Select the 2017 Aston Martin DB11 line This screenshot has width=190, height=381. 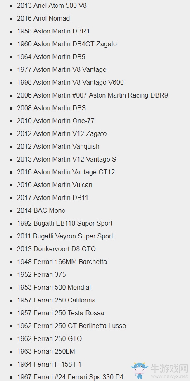52,198
